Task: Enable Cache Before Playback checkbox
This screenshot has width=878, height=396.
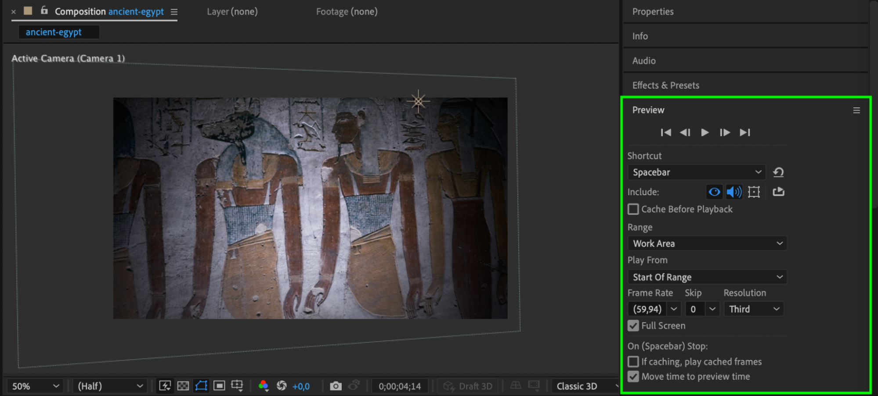Action: pos(633,209)
